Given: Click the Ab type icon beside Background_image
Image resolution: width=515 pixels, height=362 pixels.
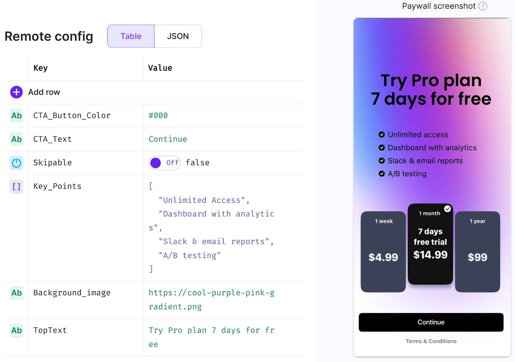Looking at the screenshot, I should tap(16, 293).
